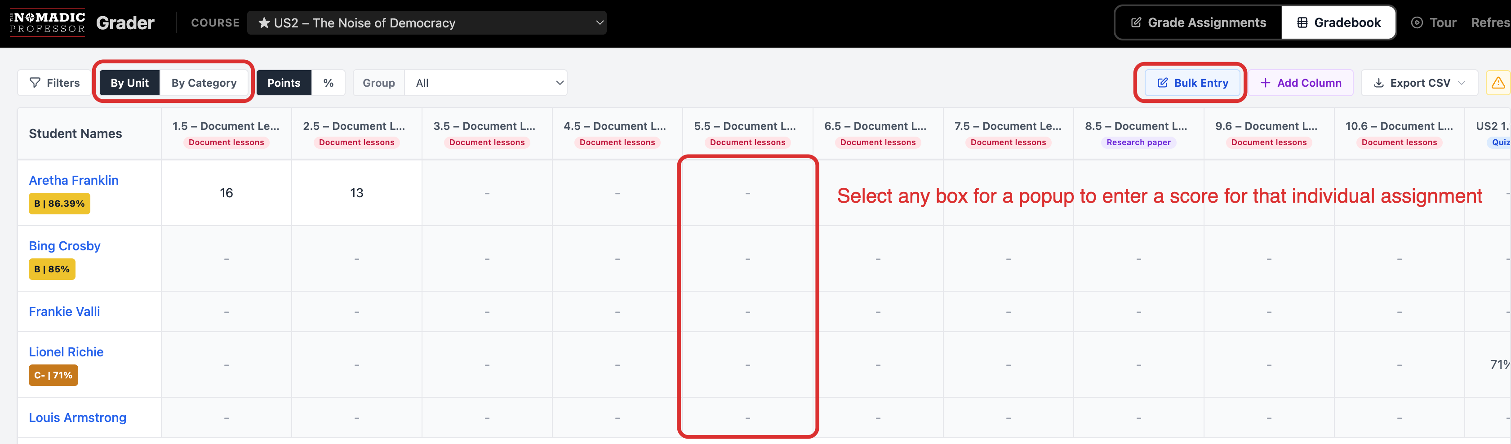Click the 5.5 – Document L... column header
This screenshot has height=444, width=1511.
748,134
